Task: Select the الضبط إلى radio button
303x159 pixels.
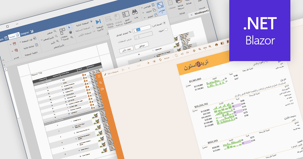Action: click(x=164, y=23)
